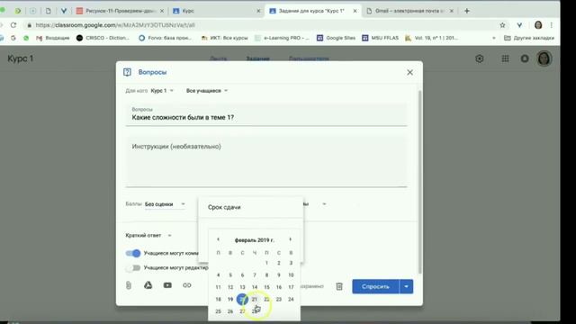Open the Без оценки points dropdown
576x324 pixels.
click(x=165, y=204)
